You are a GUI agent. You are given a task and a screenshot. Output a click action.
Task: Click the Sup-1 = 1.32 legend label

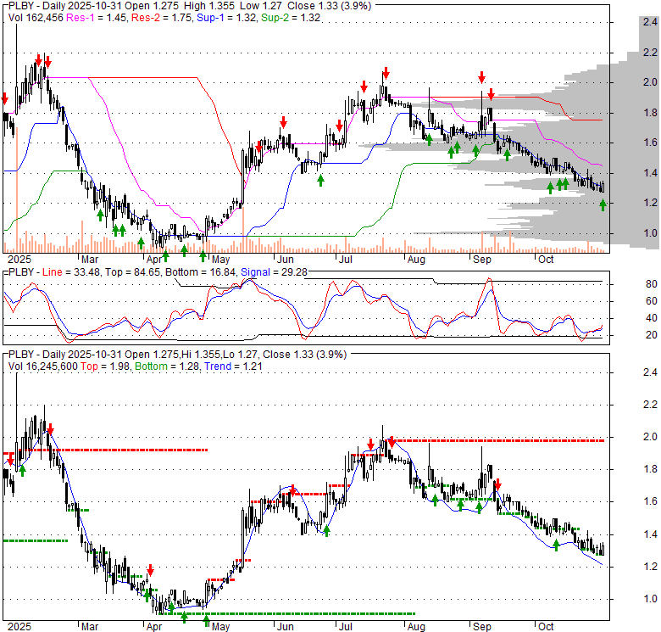tap(224, 16)
